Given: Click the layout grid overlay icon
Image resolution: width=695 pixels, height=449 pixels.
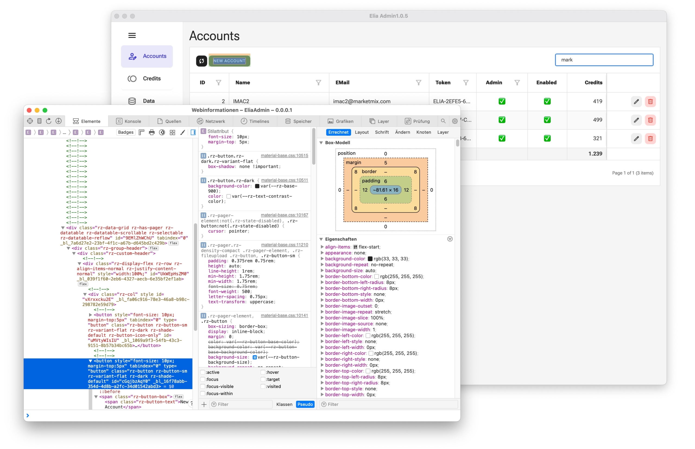Looking at the screenshot, I should [x=172, y=132].
